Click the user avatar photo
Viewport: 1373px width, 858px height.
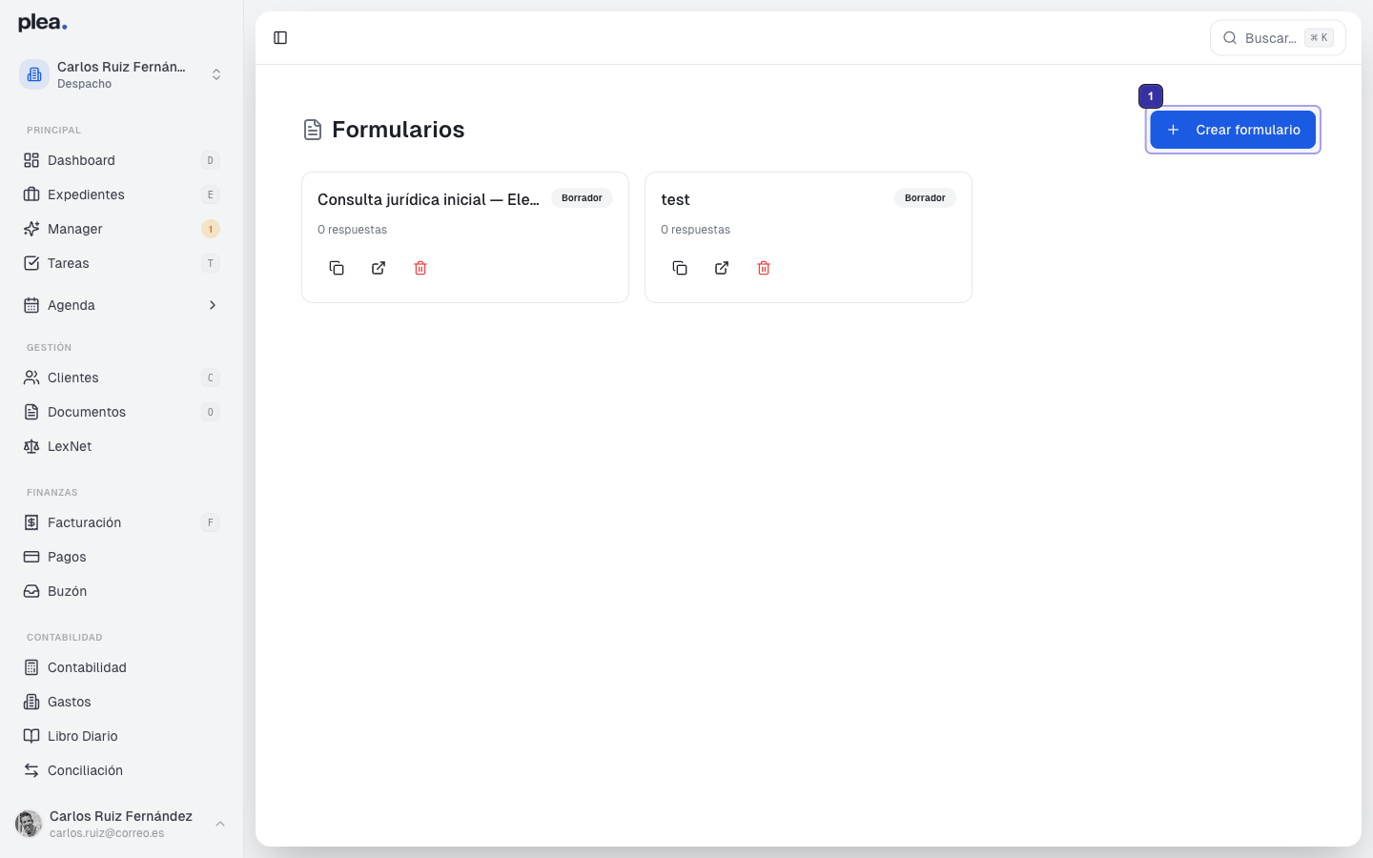pyautogui.click(x=29, y=824)
